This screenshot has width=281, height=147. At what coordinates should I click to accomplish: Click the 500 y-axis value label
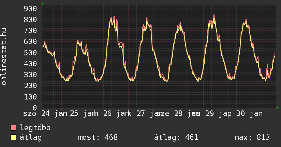click(31, 53)
